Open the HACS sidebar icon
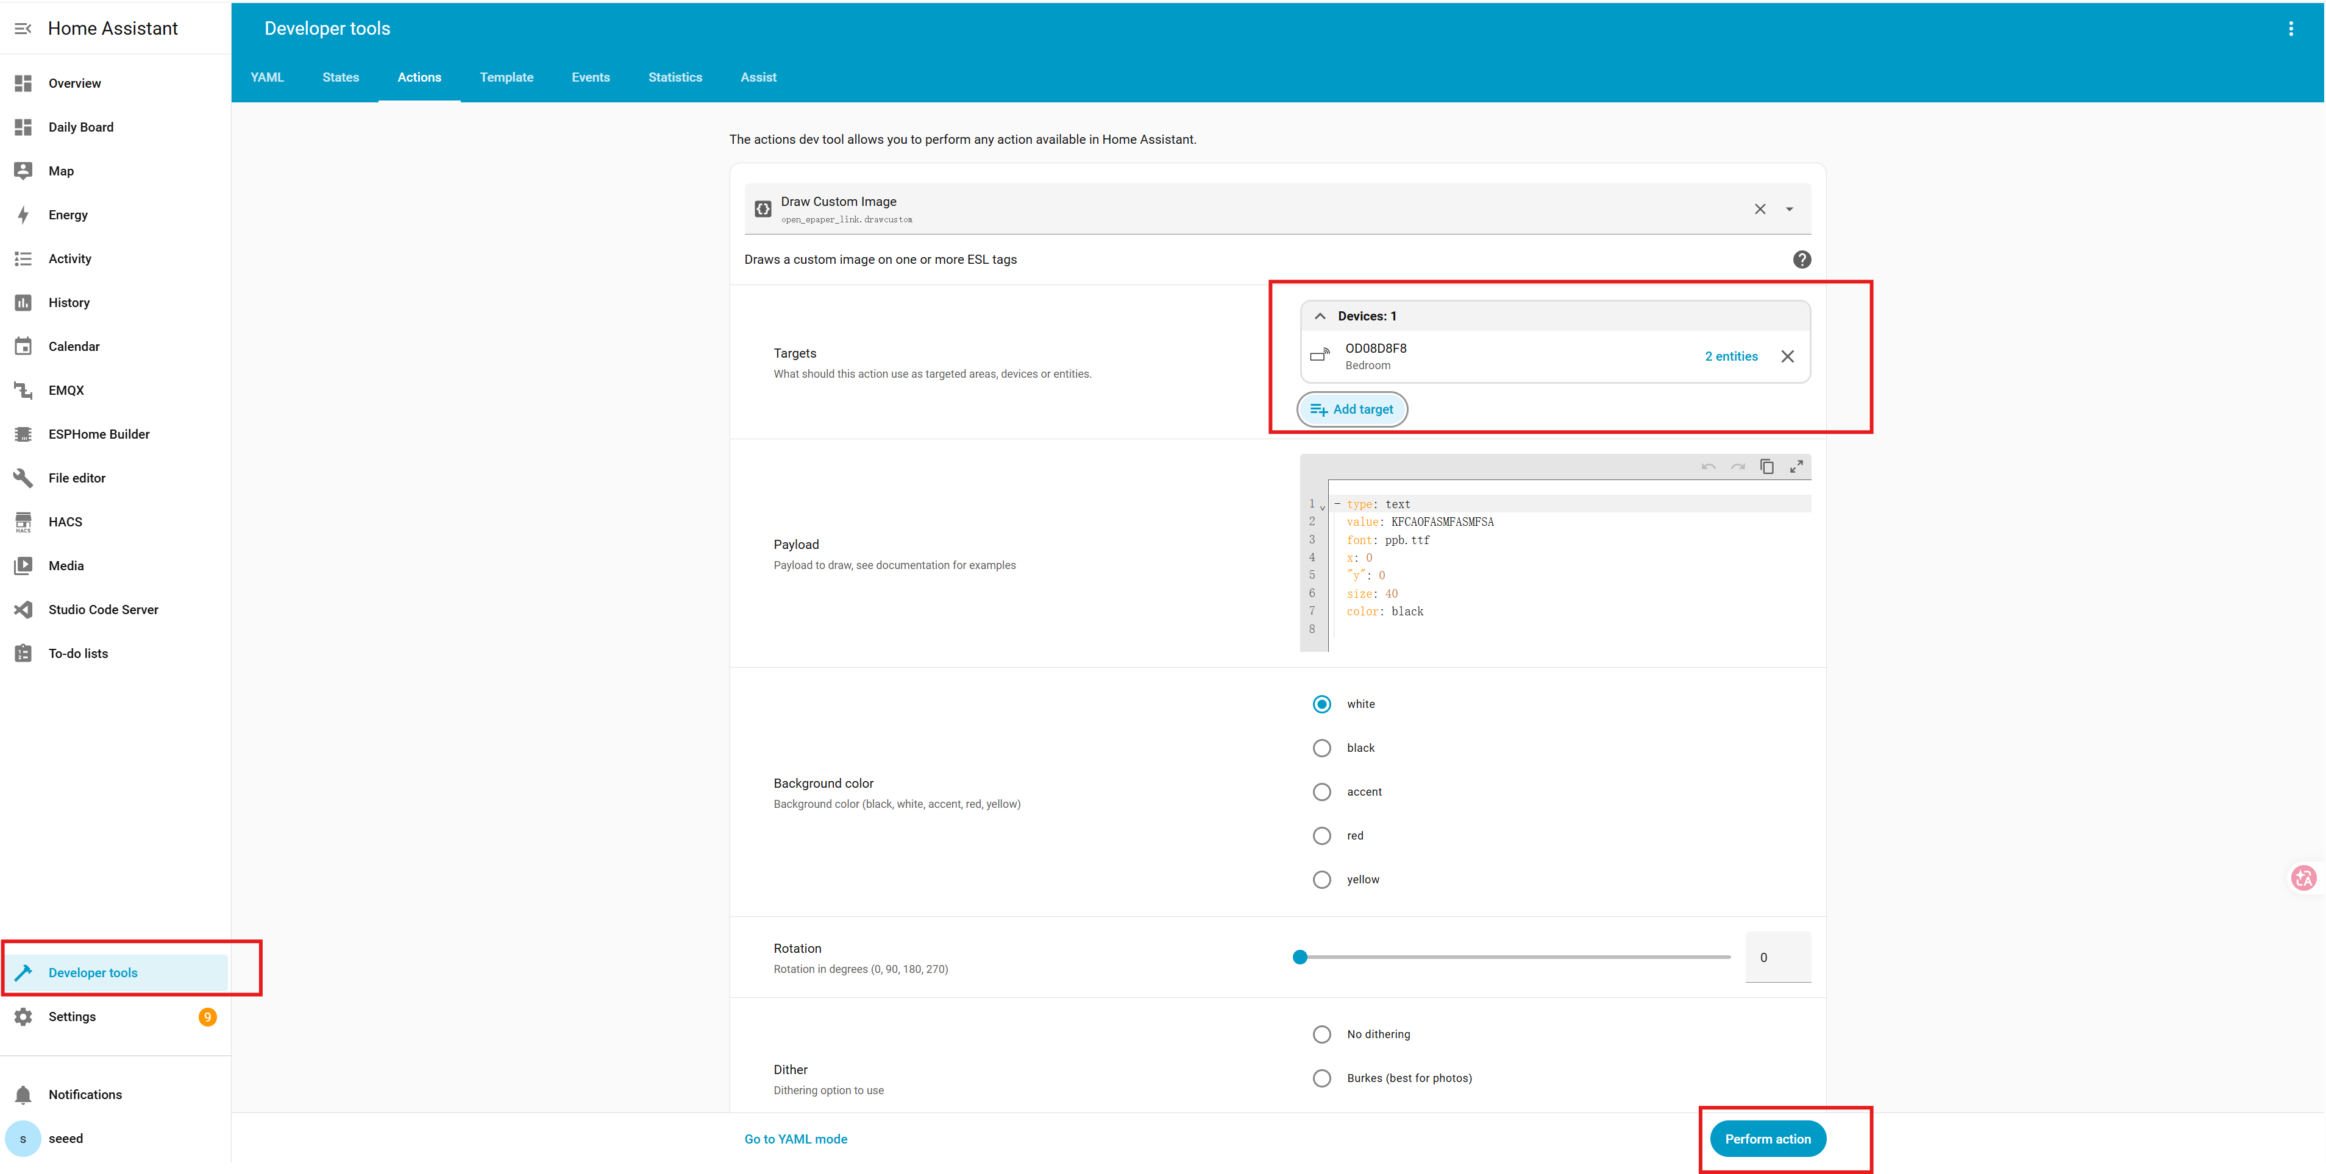This screenshot has width=2326, height=1174. (24, 522)
